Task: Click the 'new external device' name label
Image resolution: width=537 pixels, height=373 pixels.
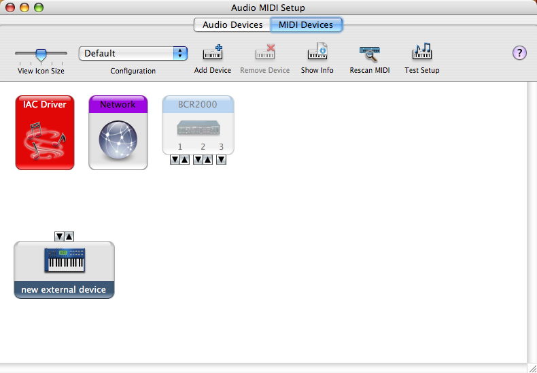Action: (x=64, y=290)
